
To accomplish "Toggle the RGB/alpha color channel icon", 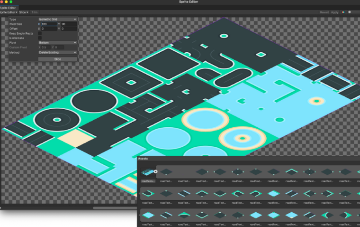I will click(x=343, y=12).
